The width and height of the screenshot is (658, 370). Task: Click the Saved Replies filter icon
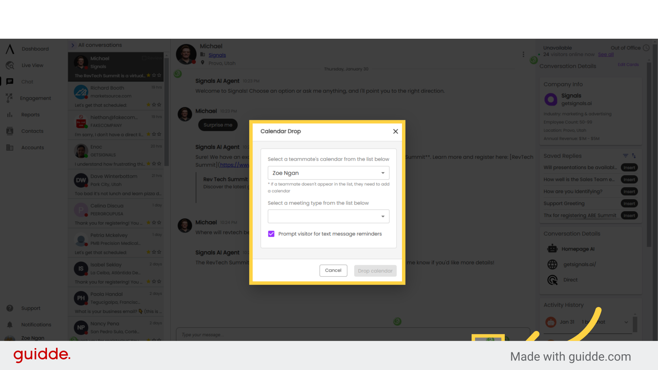(625, 156)
